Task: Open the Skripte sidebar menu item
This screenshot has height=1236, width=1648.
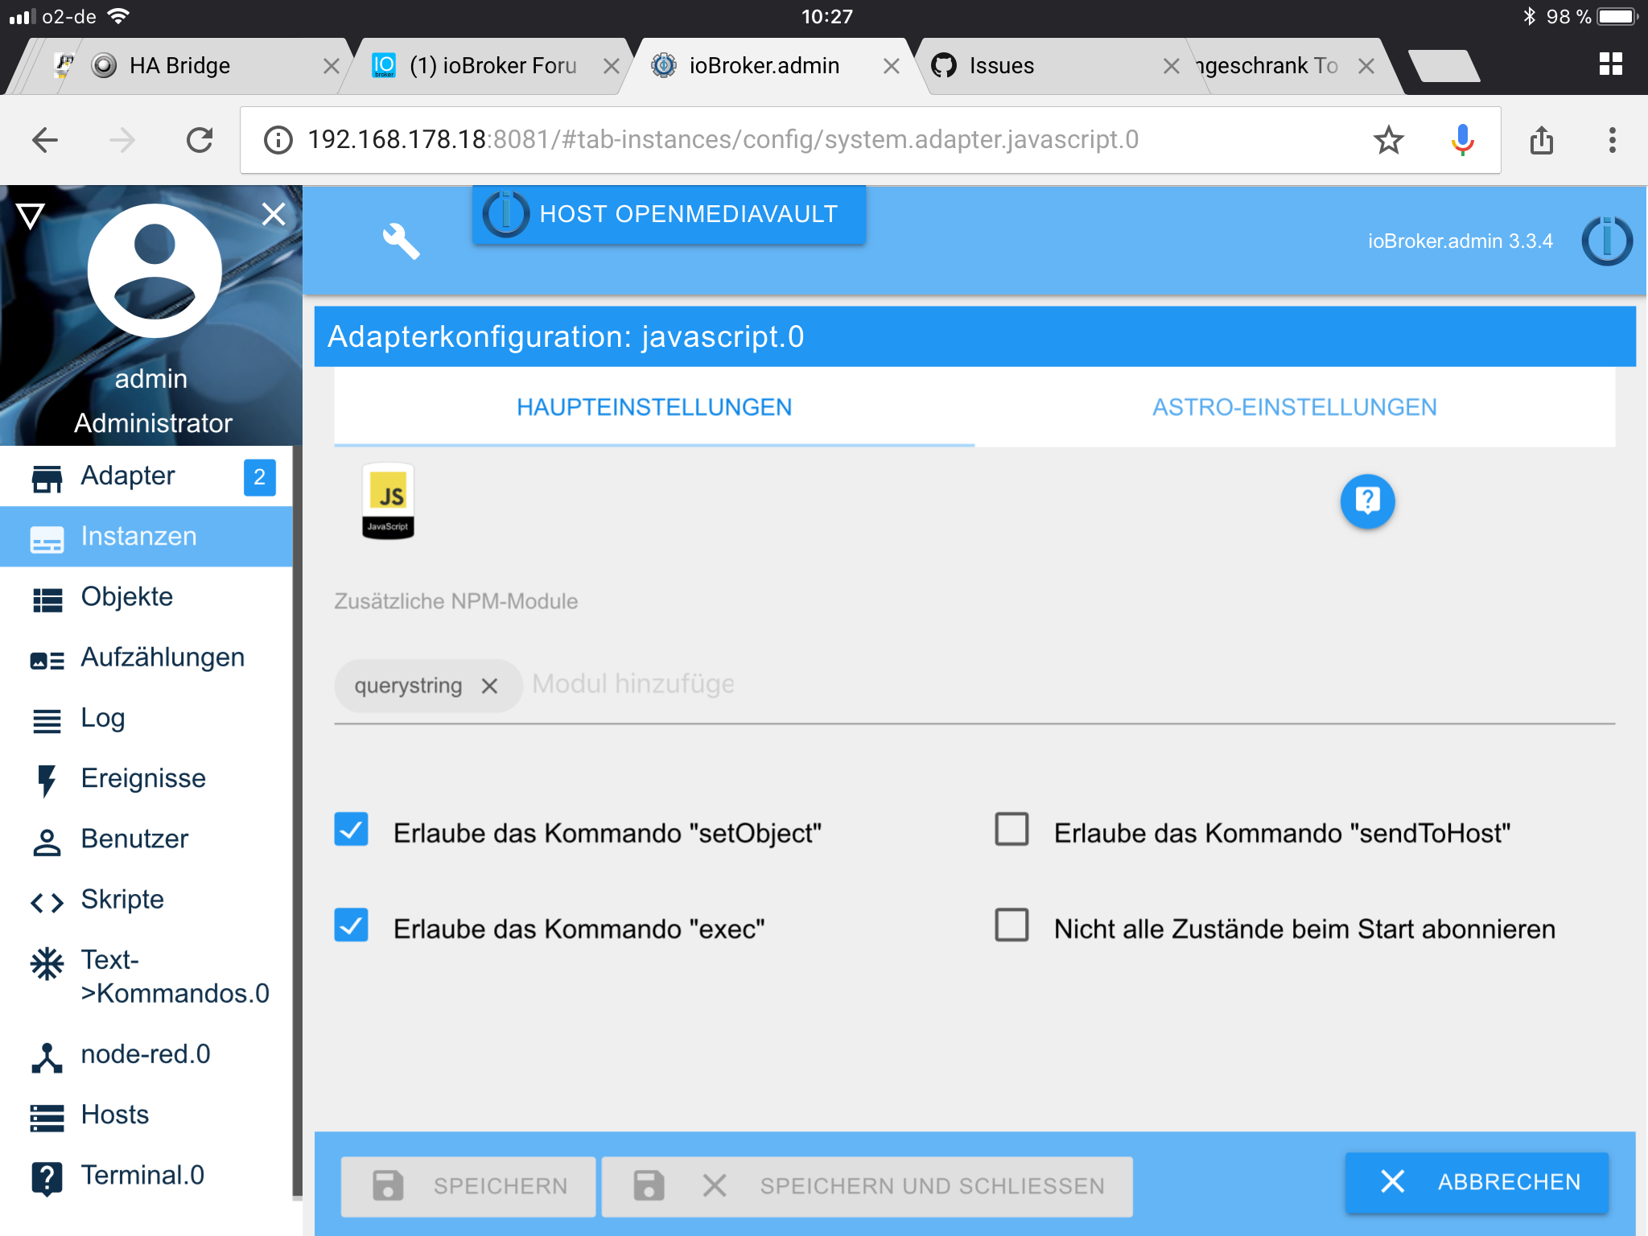Action: 122,900
